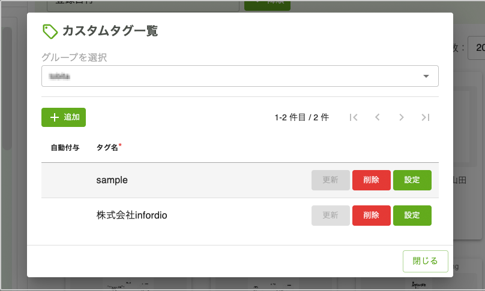Click the 自動付与 column header
The width and height of the screenshot is (485, 291).
pos(65,147)
